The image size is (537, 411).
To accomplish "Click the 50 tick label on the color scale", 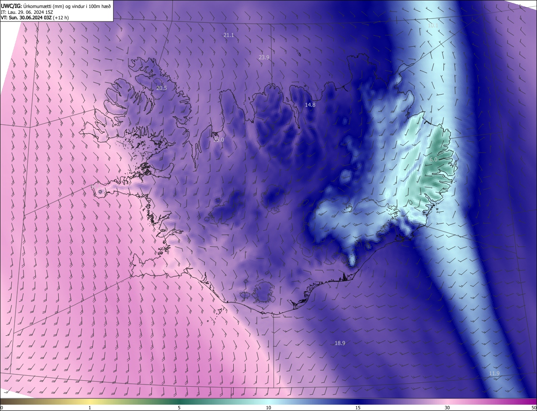I will pyautogui.click(x=534, y=408).
